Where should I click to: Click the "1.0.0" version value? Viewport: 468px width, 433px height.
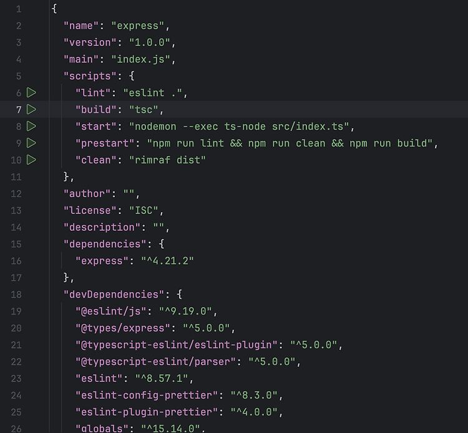tap(150, 42)
